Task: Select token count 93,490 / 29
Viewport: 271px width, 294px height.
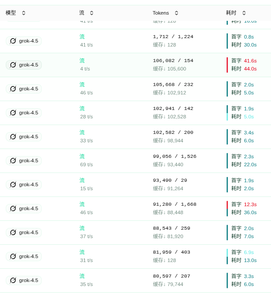Action: coord(170,180)
